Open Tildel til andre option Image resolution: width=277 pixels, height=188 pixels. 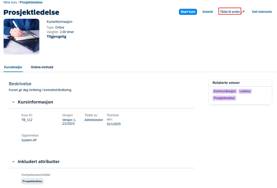[x=230, y=12]
